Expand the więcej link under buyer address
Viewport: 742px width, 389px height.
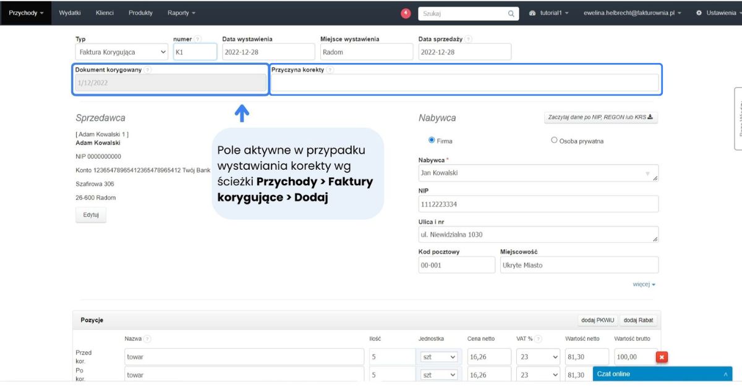tap(644, 284)
